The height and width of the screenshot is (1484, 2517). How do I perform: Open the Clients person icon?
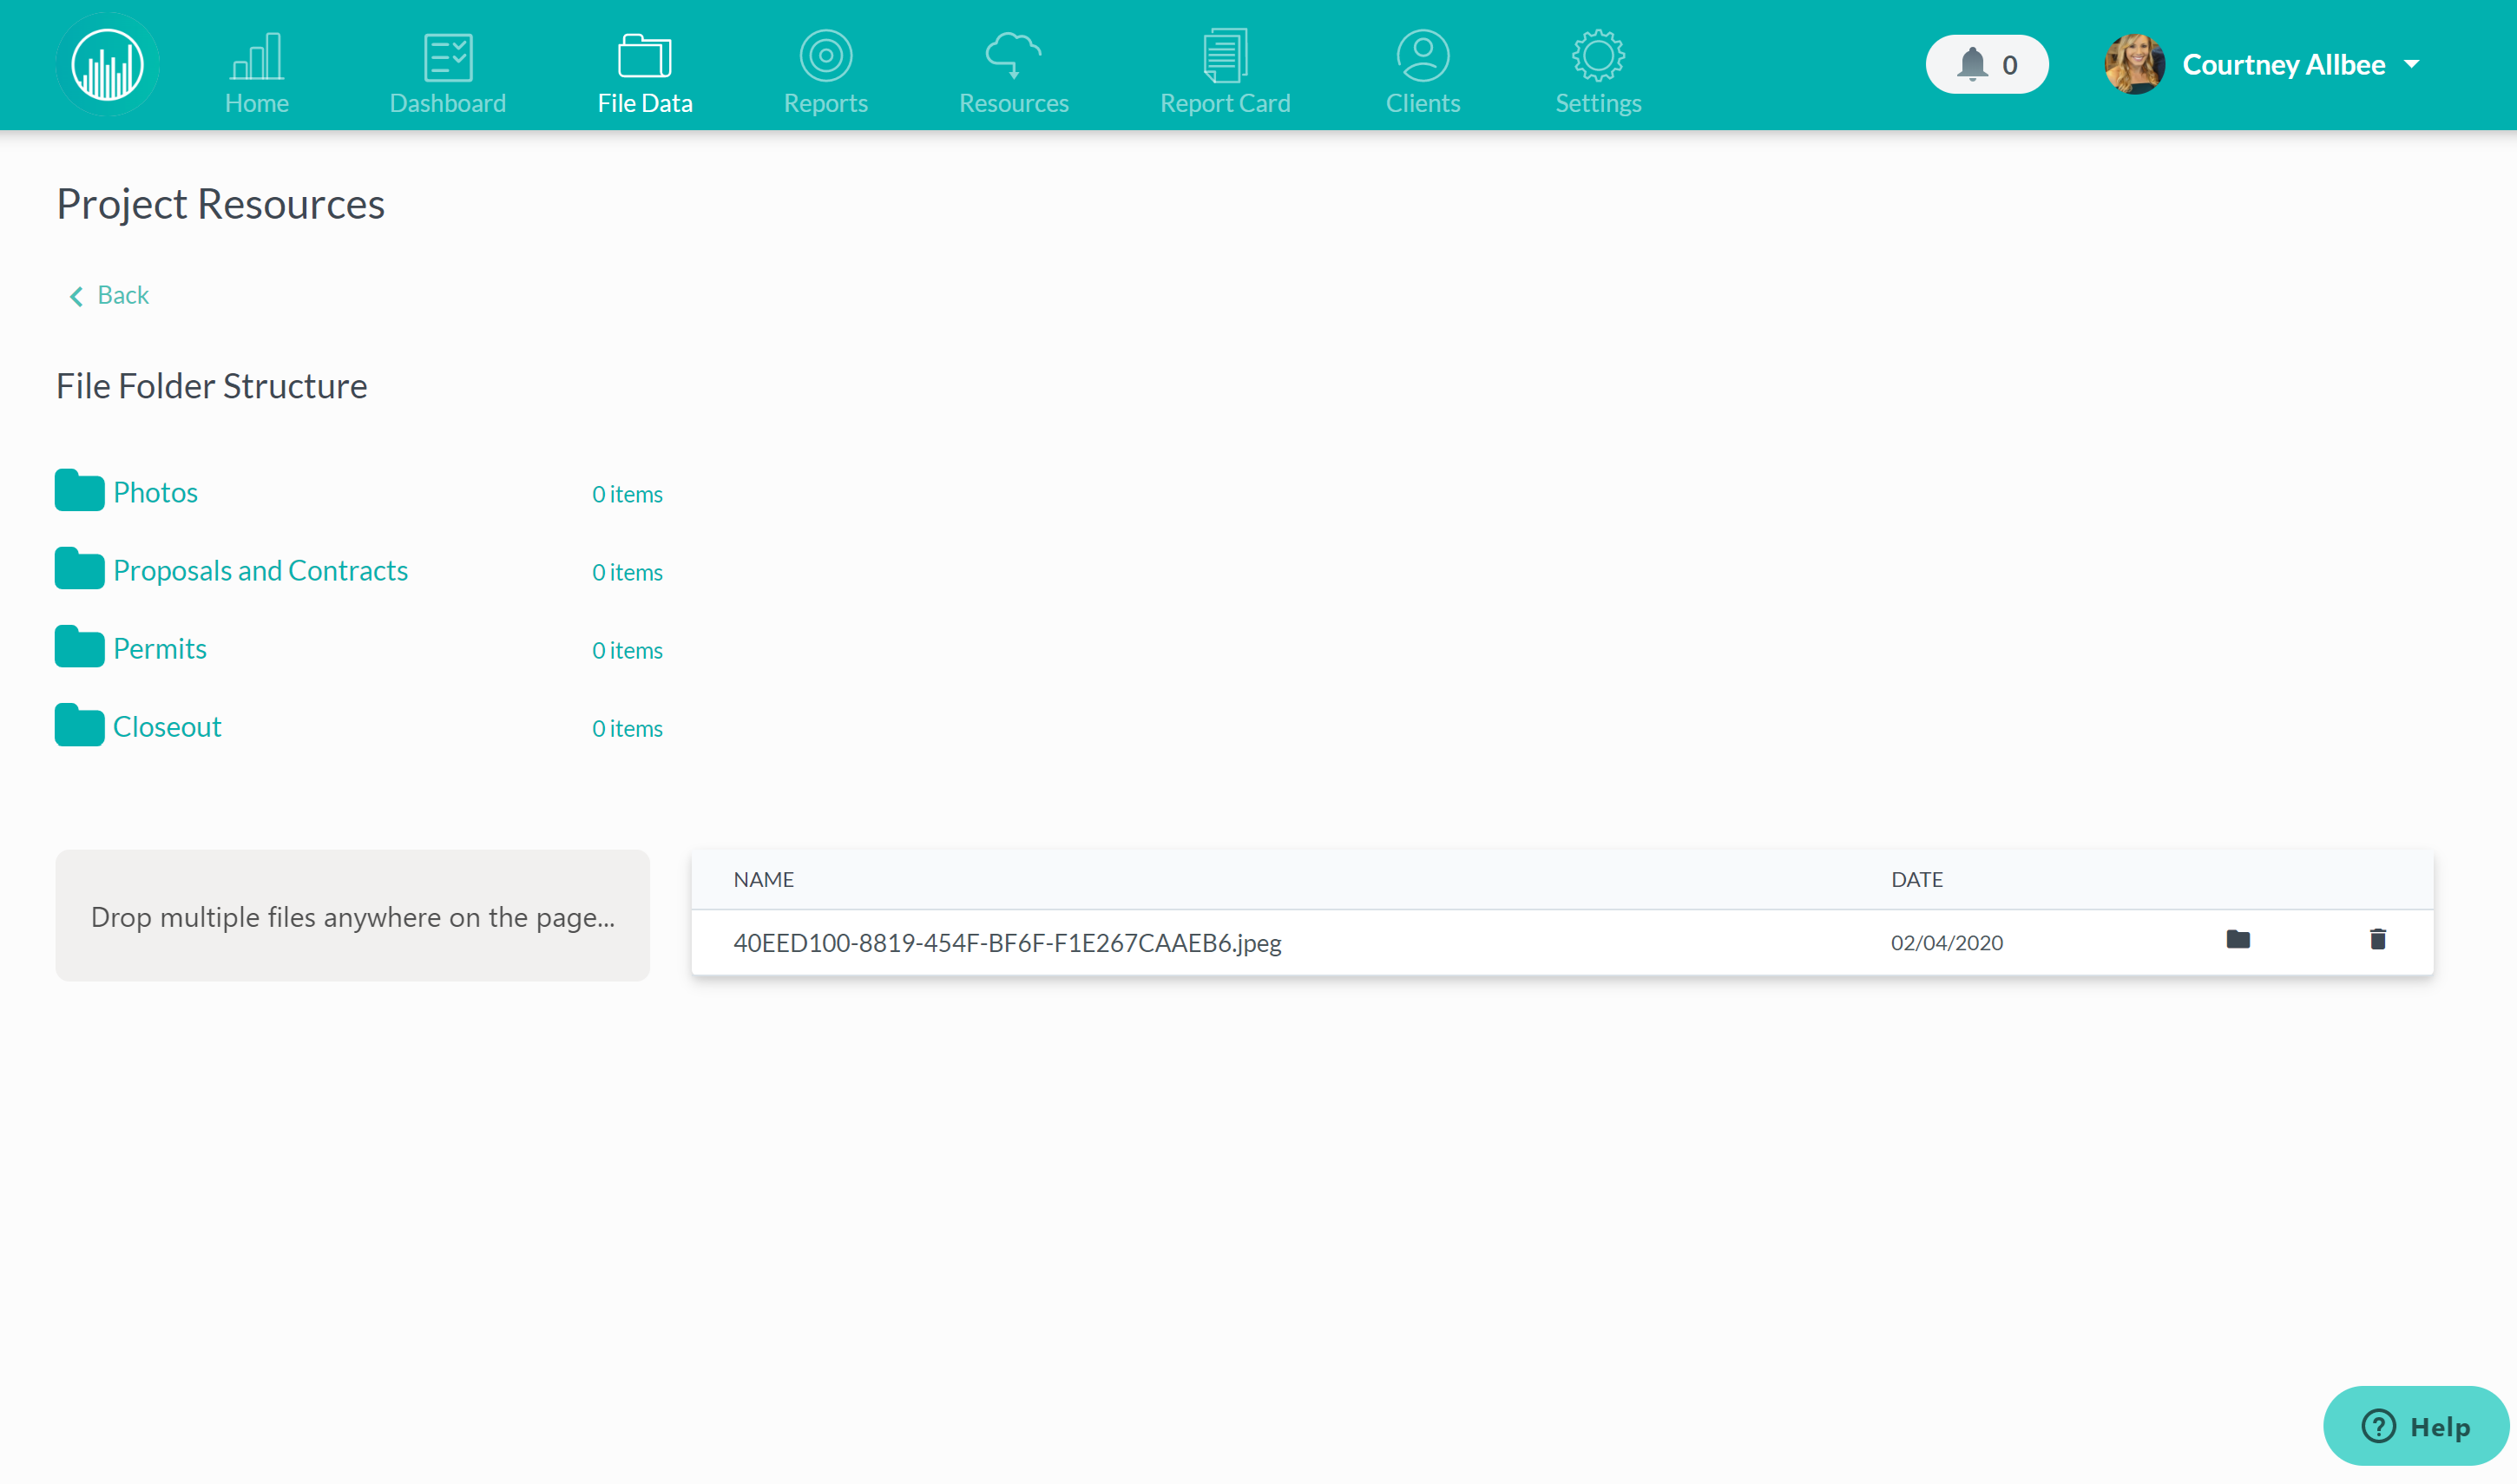[1423, 56]
